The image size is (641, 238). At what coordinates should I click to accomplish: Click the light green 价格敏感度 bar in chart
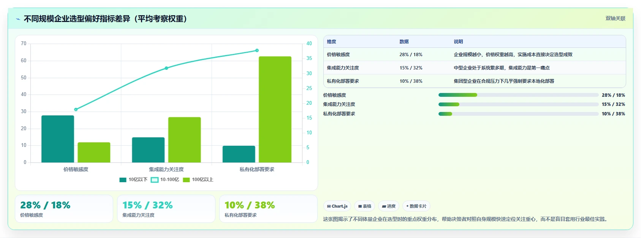[94, 153]
